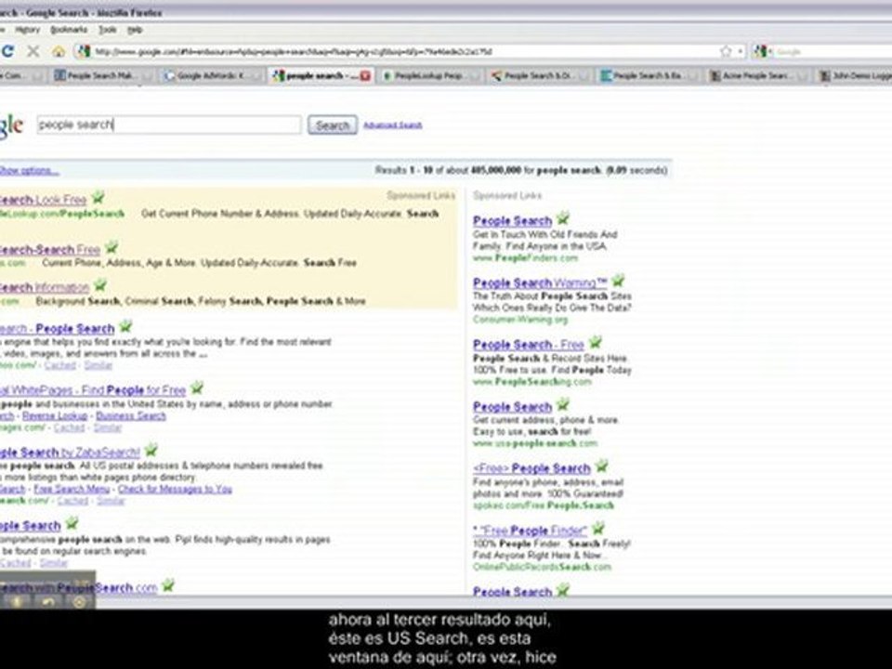
Task: Open the History menu
Action: (x=27, y=30)
